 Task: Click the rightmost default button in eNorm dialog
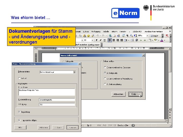point(72,127)
